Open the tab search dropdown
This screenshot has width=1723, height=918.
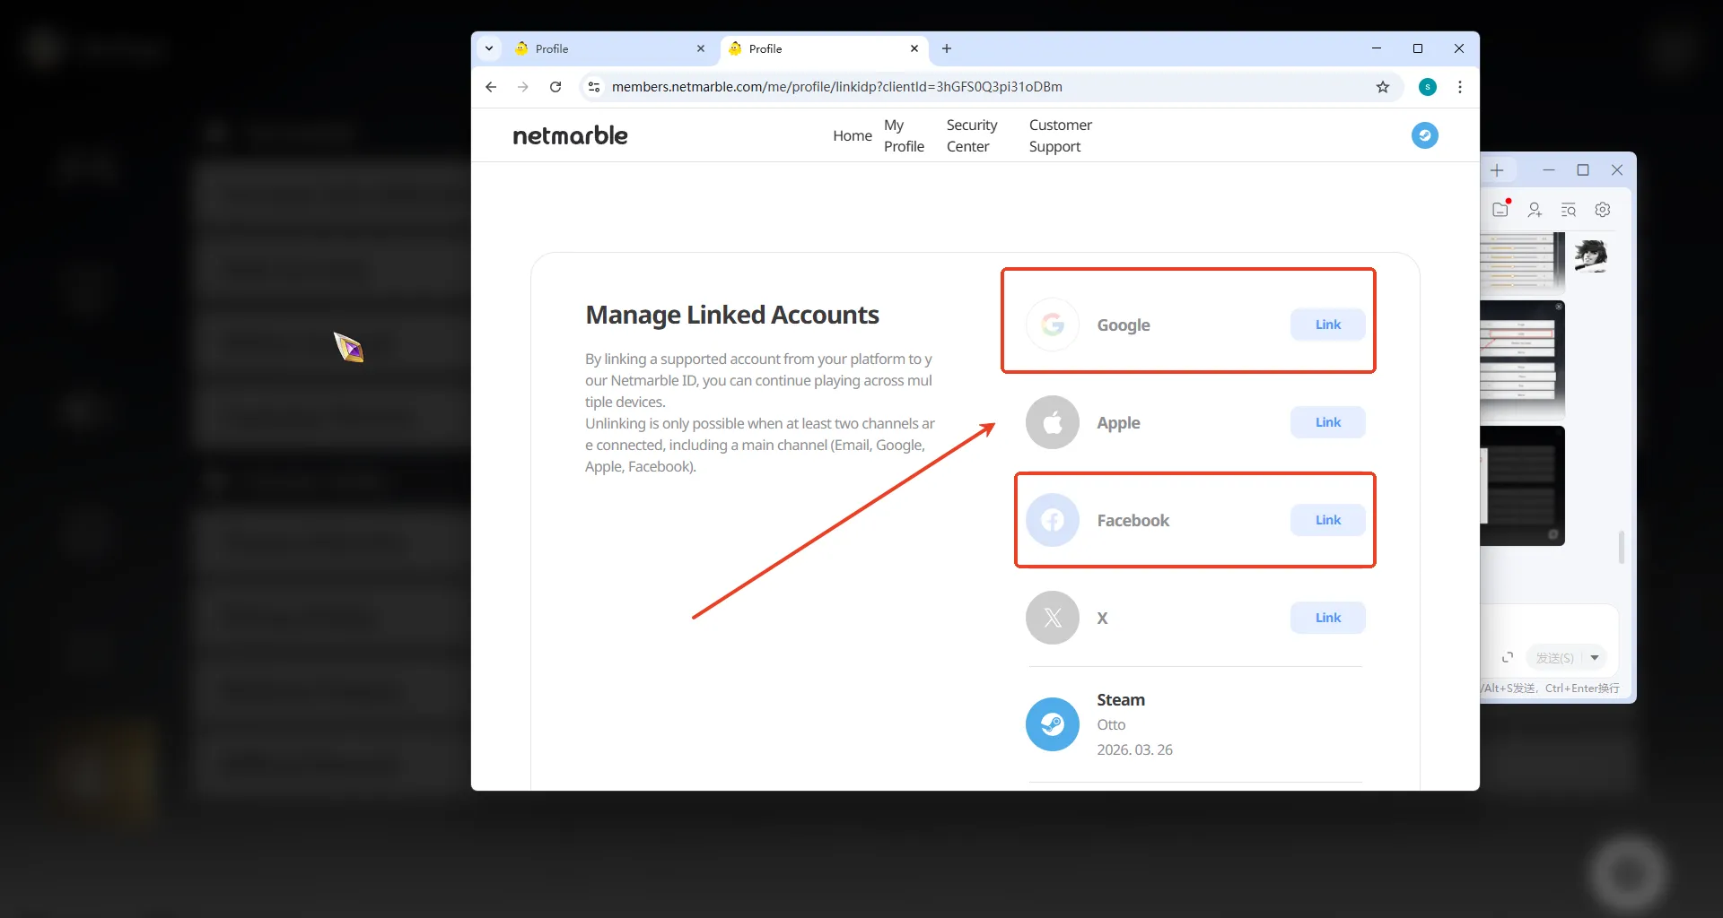pyautogui.click(x=489, y=48)
